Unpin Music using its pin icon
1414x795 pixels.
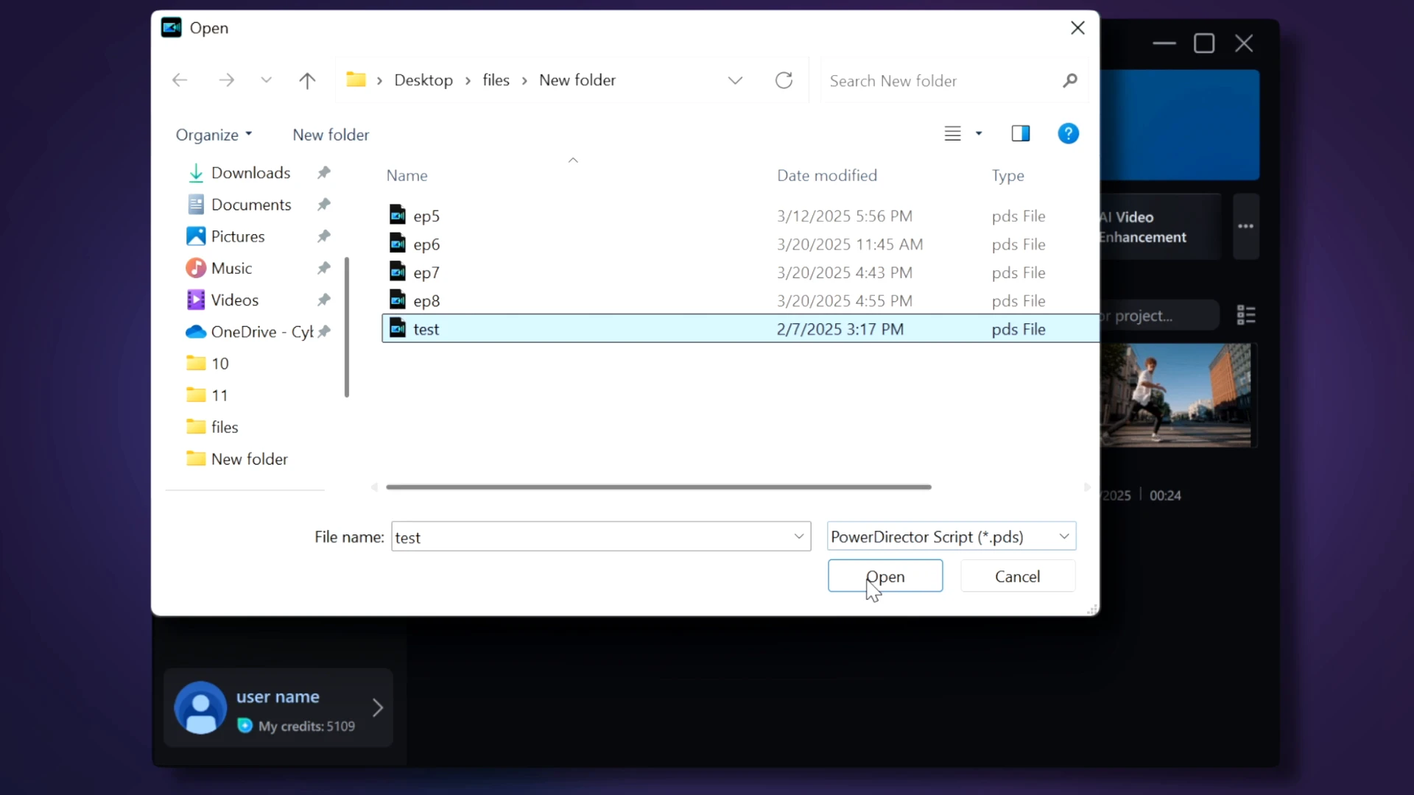pyautogui.click(x=324, y=268)
